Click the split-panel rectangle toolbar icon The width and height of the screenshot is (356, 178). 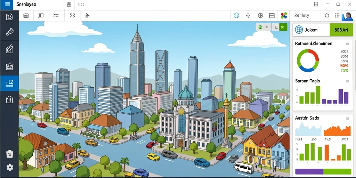click(272, 15)
